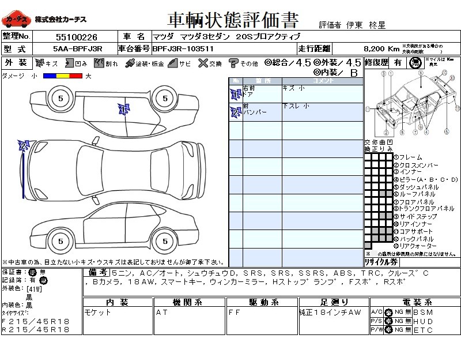Click damage marker 2 on front bumper
Viewport: 461px width, 346px height.
tap(24, 145)
